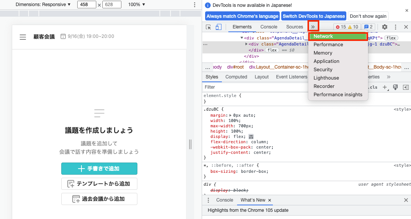Click Switch DevTools to Japanese
411x219 pixels.
314,16
